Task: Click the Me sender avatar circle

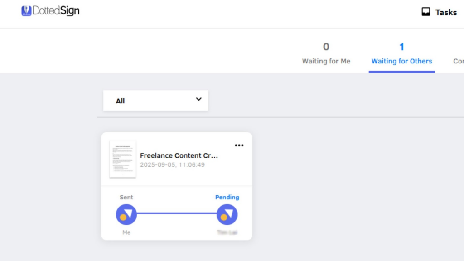Action: coord(126,214)
